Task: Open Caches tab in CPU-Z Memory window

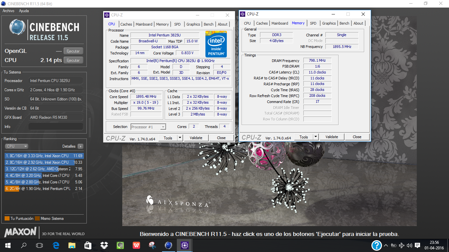Action: (262, 23)
